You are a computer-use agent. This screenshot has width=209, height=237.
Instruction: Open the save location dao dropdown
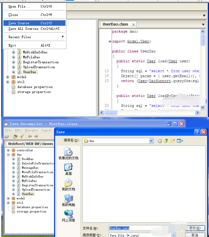pyautogui.click(x=151, y=141)
